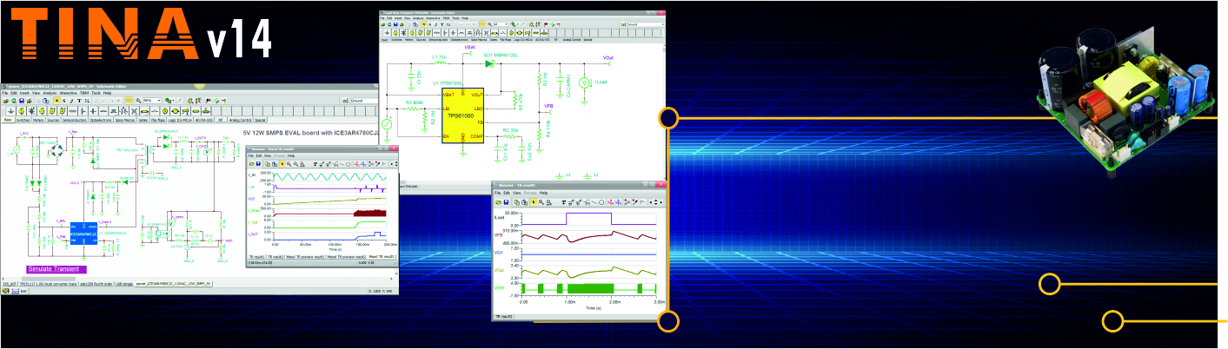Viewport: 1228px width, 349px height.
Task: Select the Semiconductors tab in the power_ICE3AR4780CJZ editor
Action: click(74, 120)
